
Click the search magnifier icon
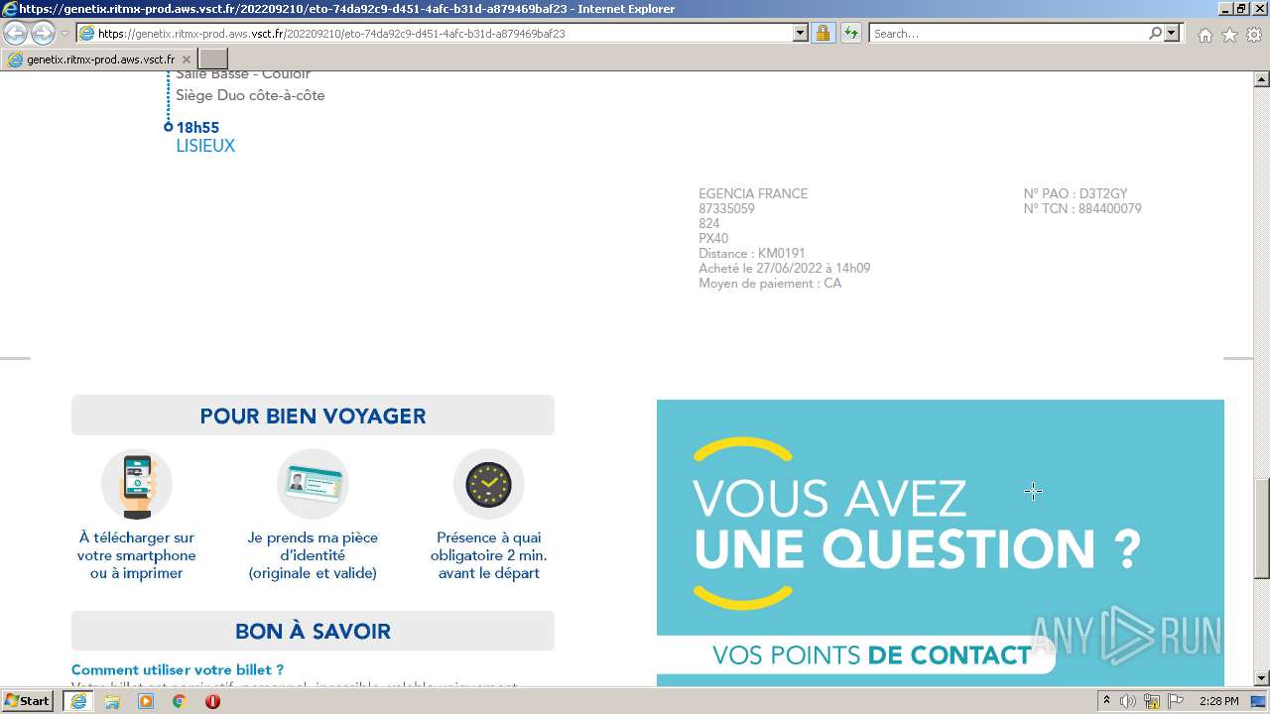1155,33
